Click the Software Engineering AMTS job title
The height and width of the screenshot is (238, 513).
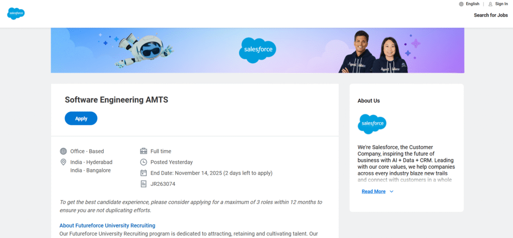click(x=116, y=100)
